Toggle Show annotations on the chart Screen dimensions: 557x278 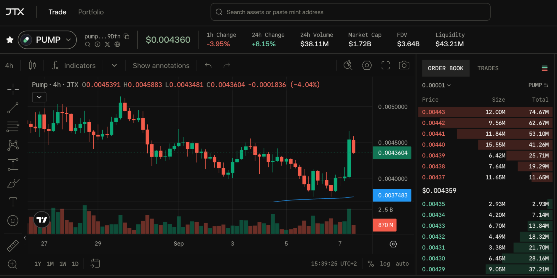tap(161, 66)
